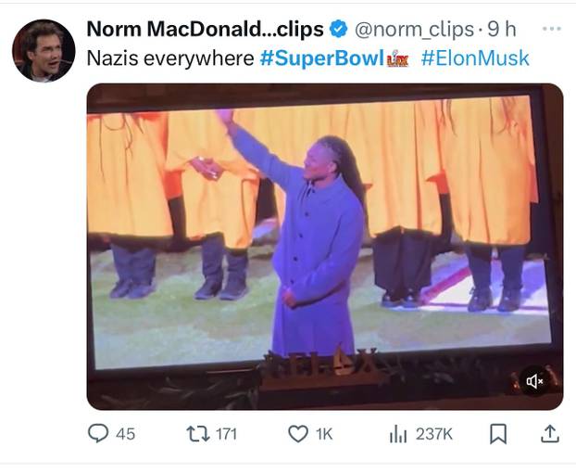Click the 1K likes count
Image resolution: width=576 pixels, height=473 pixels.
(x=323, y=433)
